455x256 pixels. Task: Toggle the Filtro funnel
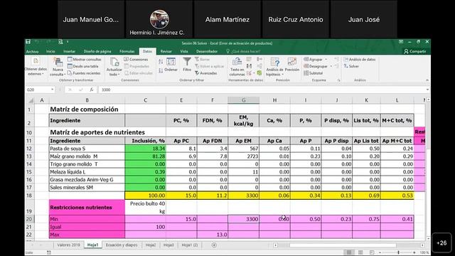coord(187,65)
